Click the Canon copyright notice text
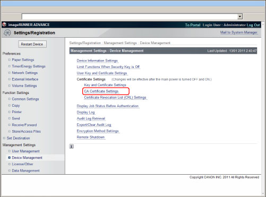The height and width of the screenshot is (197, 266). click(224, 177)
